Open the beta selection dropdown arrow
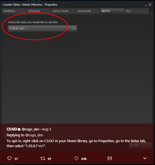 74,28
